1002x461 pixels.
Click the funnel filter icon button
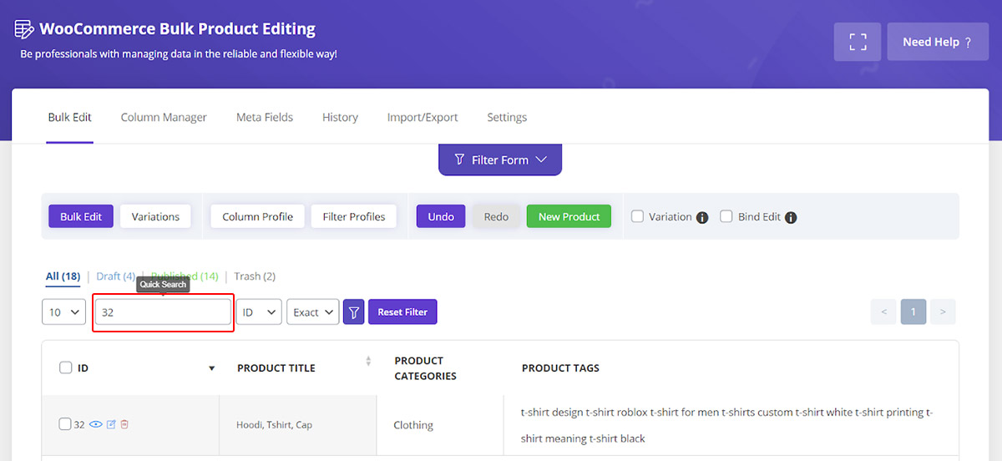pos(354,312)
